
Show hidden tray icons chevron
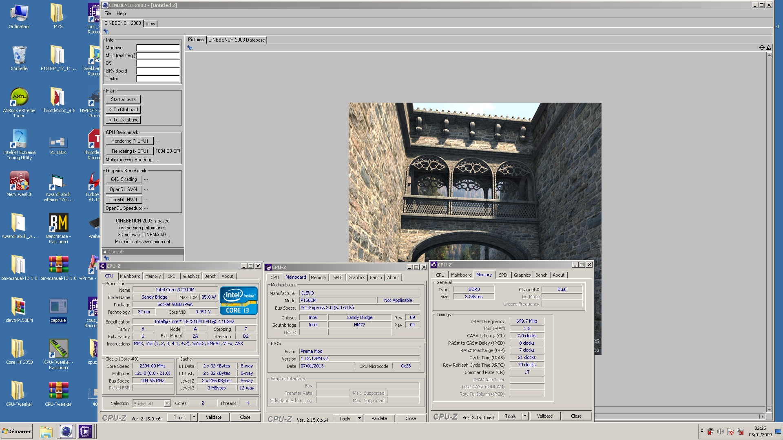(702, 431)
